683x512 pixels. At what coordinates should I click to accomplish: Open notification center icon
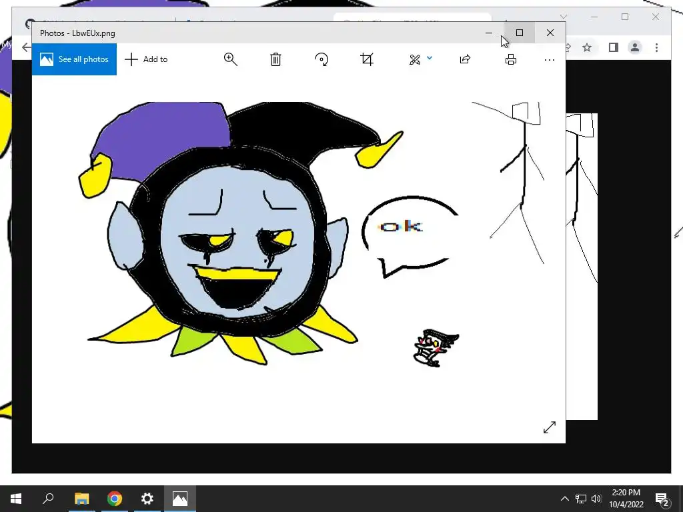pos(662,499)
